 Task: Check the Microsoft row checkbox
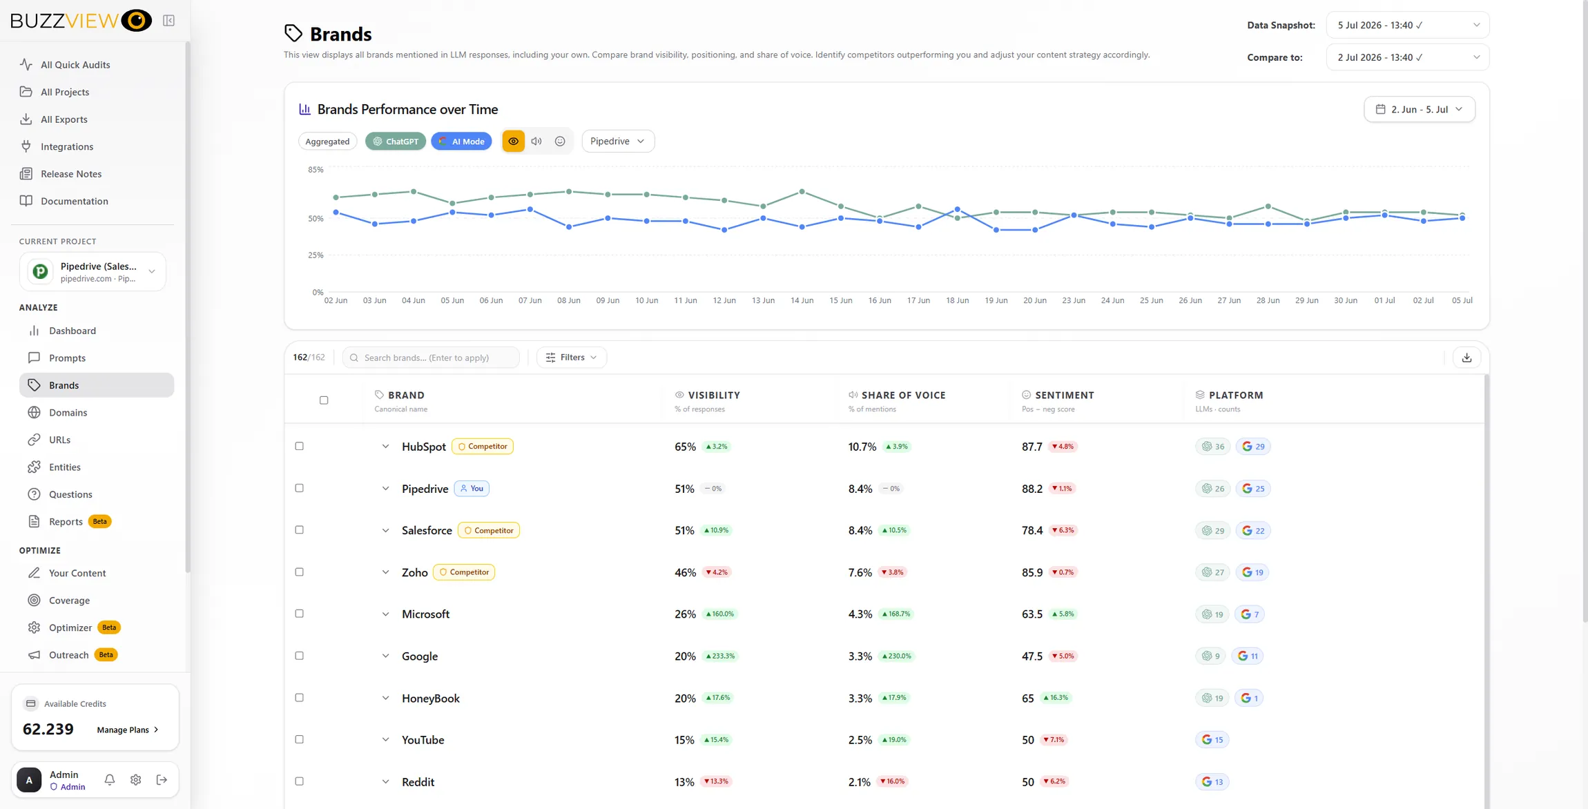299,613
